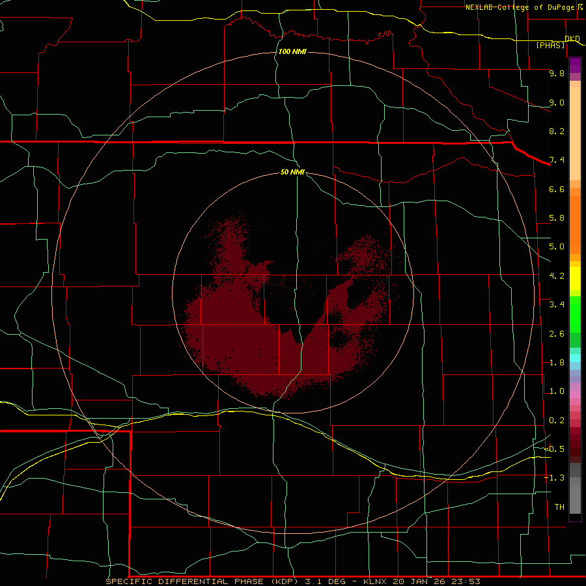The width and height of the screenshot is (586, 586).
Task: Click the 9.0 color scale value
Action: click(557, 102)
